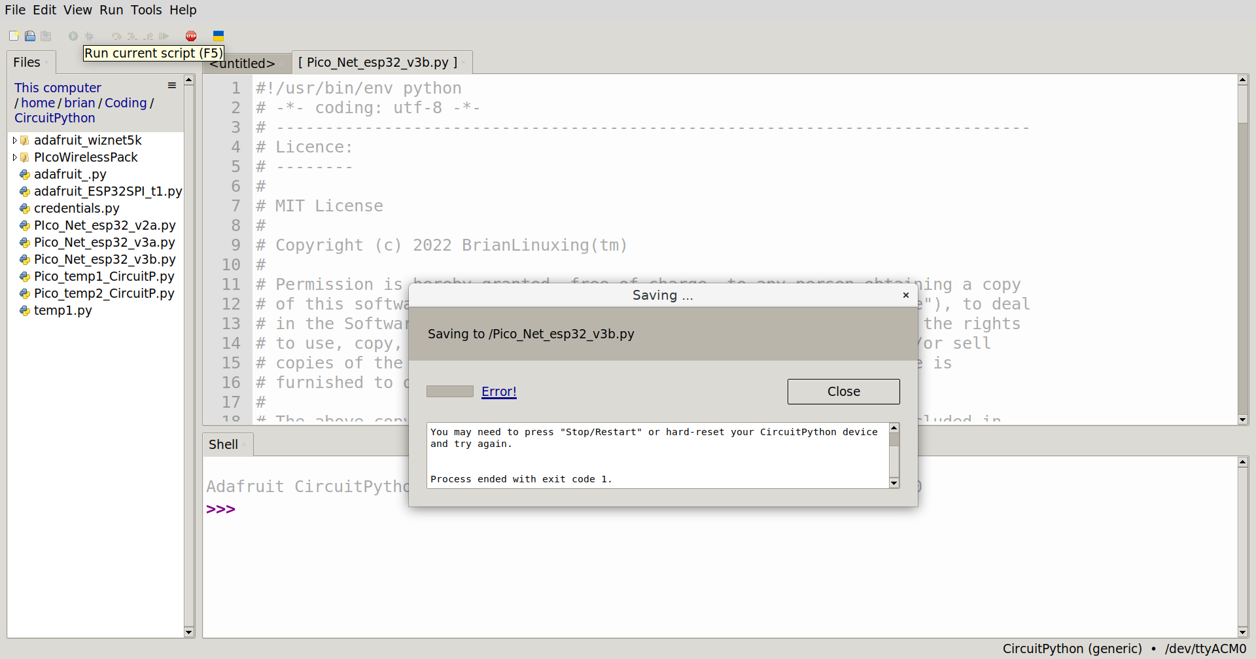
Task: Run the current script
Action: pos(72,36)
